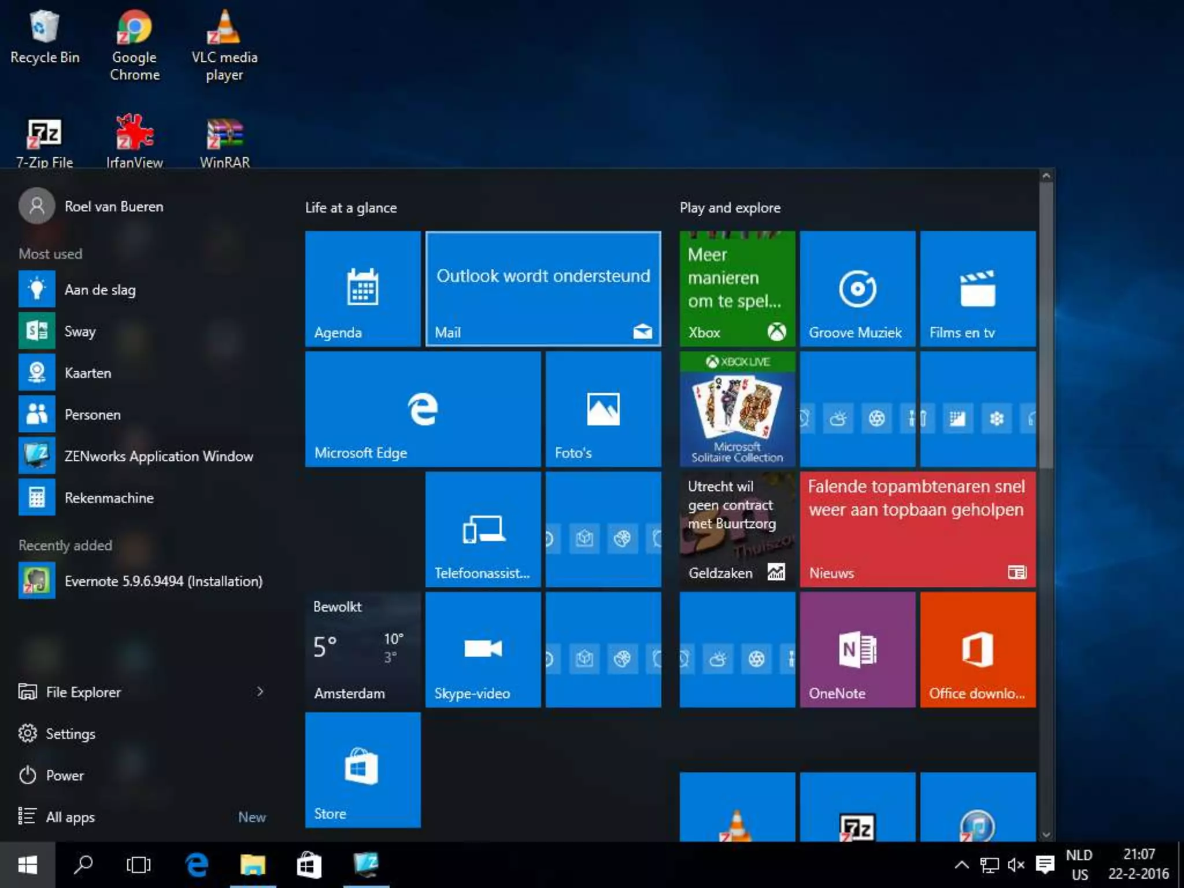Open Settings from Start menu
Screen dimensions: 1184x888
58,732
